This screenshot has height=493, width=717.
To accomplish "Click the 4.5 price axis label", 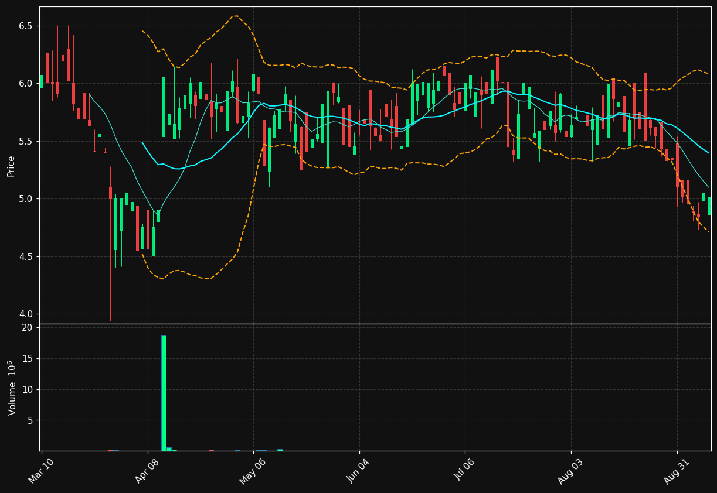I will [27, 257].
